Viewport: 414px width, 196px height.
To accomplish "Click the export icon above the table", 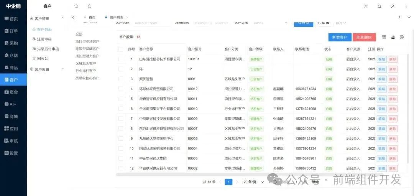I will pyautogui.click(x=393, y=37).
